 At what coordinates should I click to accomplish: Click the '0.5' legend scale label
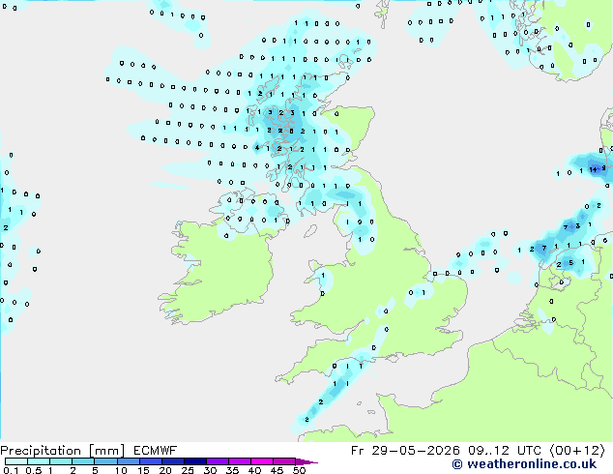point(33,470)
